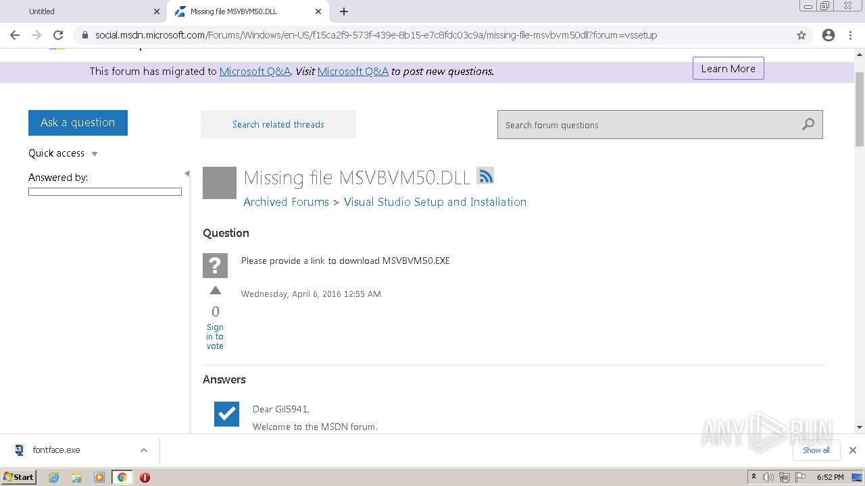Reload the page with the refresh icon

click(58, 35)
